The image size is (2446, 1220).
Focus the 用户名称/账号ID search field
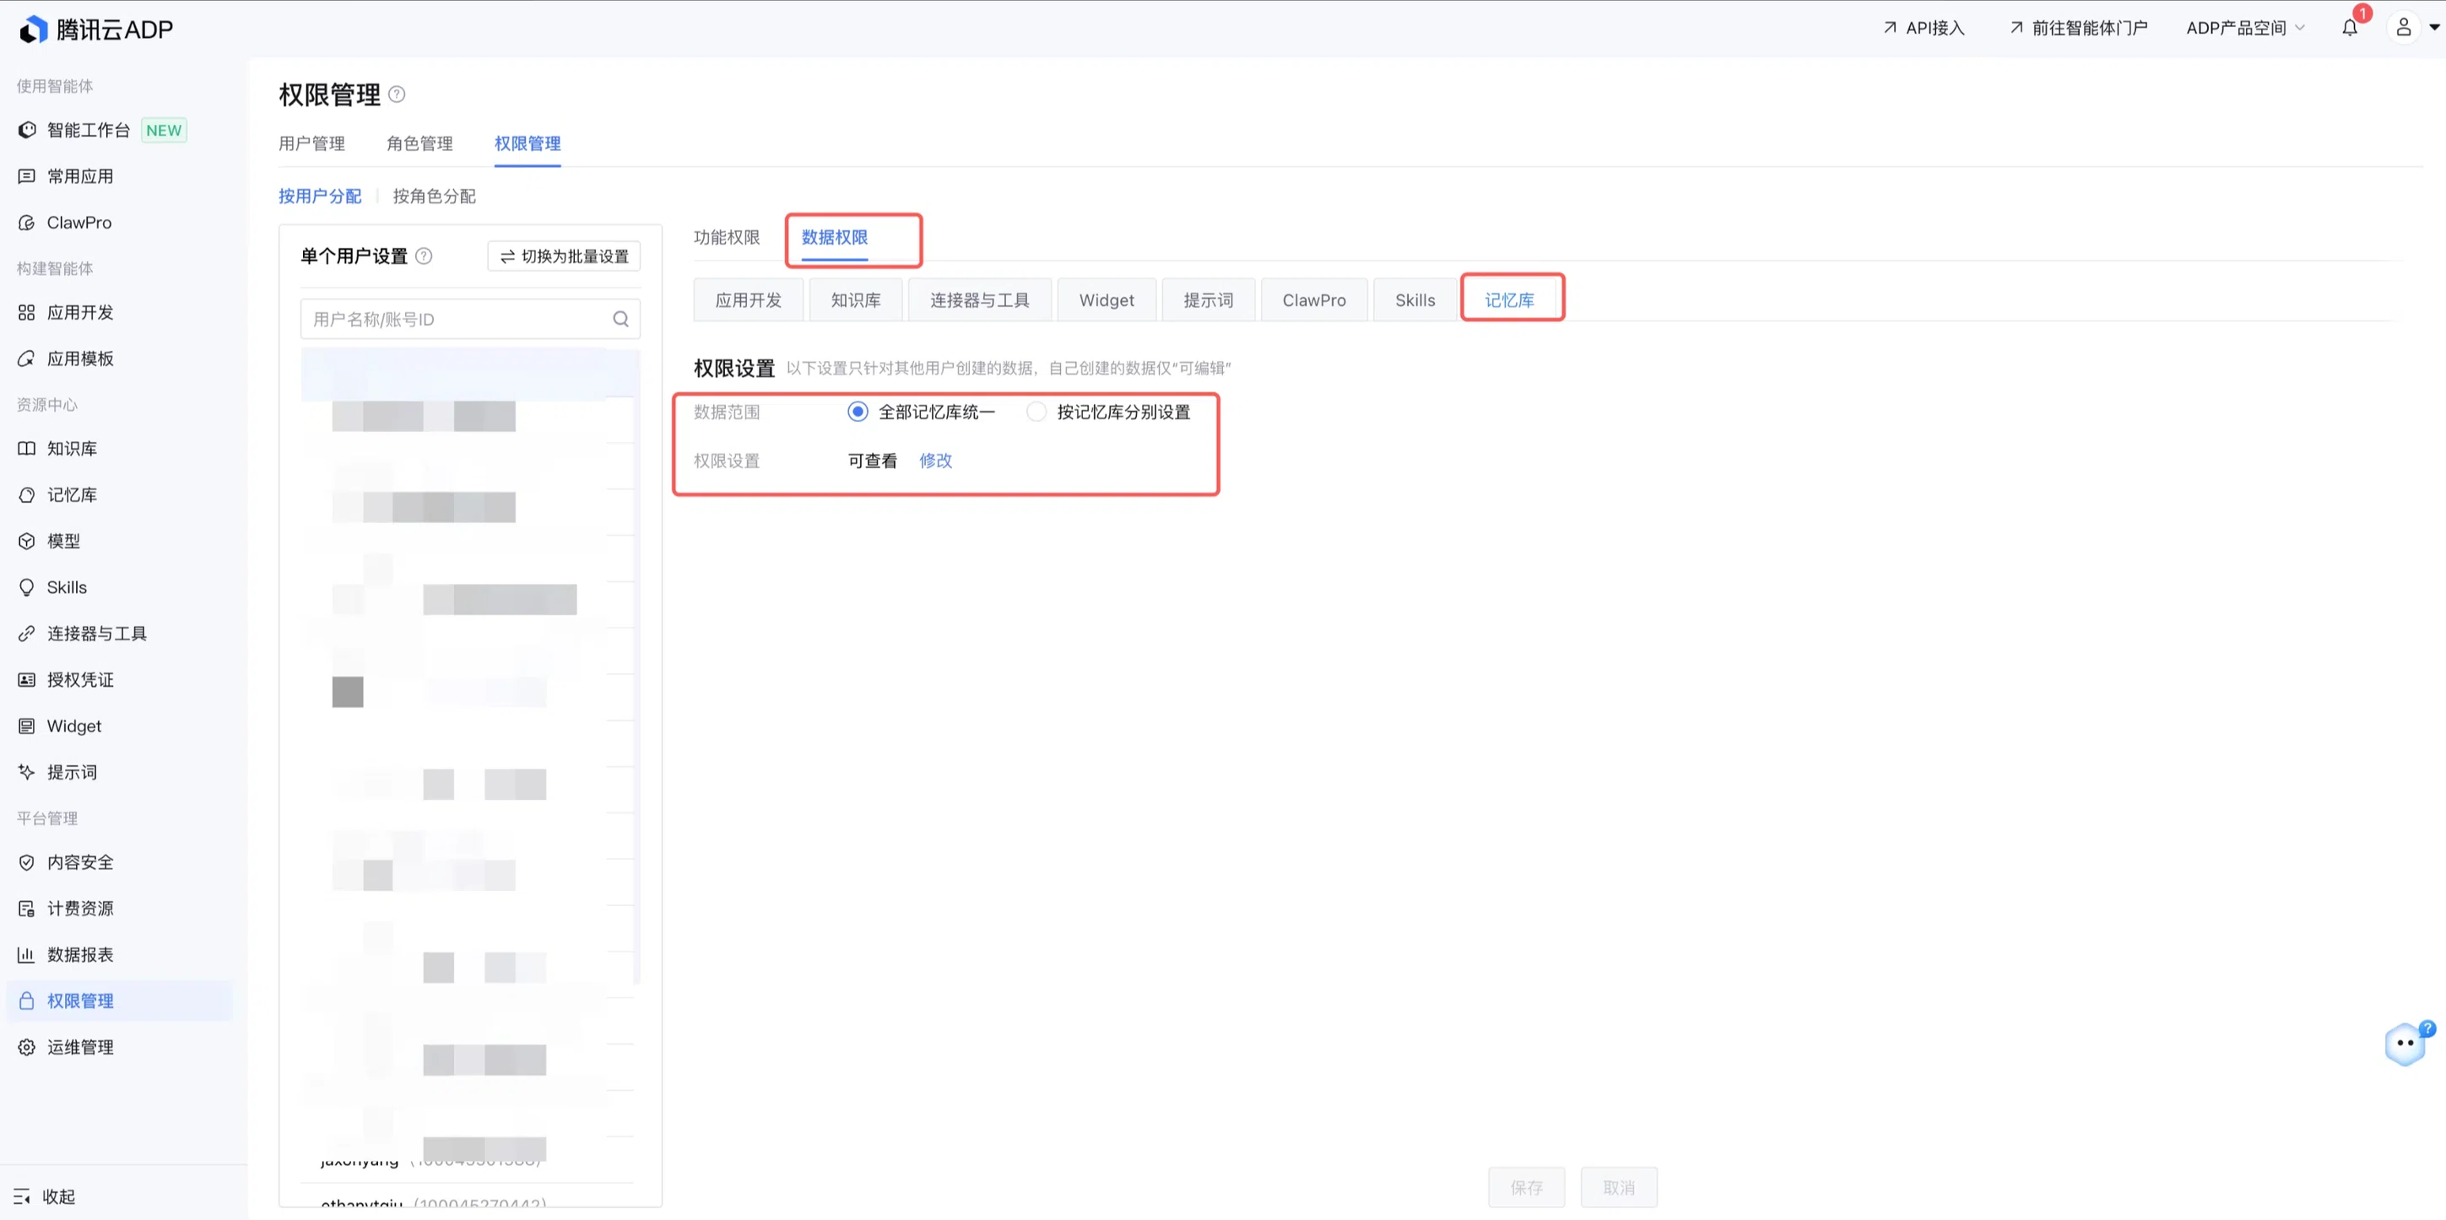(x=470, y=319)
